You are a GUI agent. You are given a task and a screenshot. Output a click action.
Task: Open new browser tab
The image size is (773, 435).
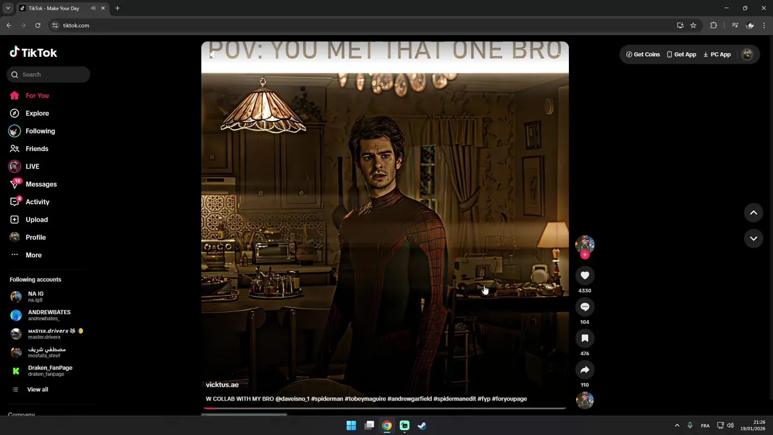pyautogui.click(x=117, y=8)
